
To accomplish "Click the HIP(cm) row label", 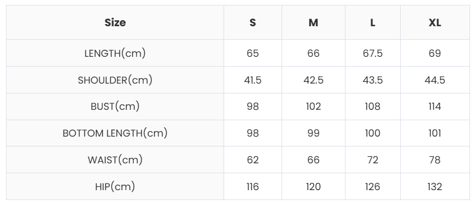I will 115,186.
